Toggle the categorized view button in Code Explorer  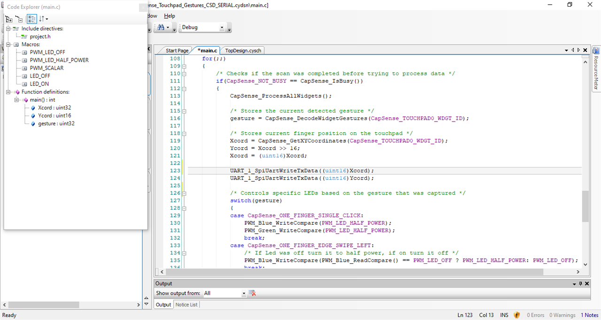31,19
